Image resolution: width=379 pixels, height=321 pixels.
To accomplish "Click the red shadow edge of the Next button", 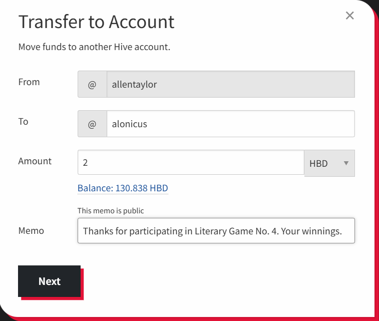I will point(82,285).
